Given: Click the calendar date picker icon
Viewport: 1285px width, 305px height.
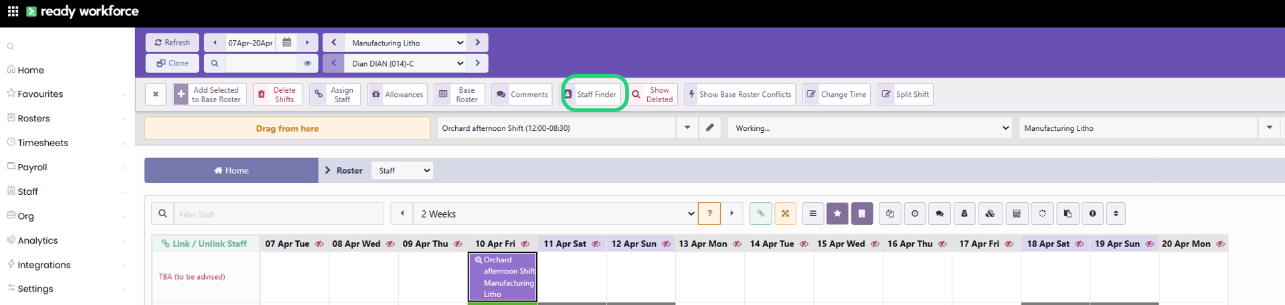Looking at the screenshot, I should 286,43.
